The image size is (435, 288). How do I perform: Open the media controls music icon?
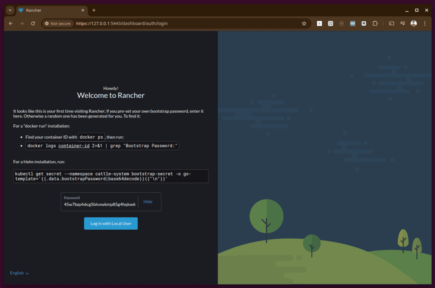click(x=403, y=23)
